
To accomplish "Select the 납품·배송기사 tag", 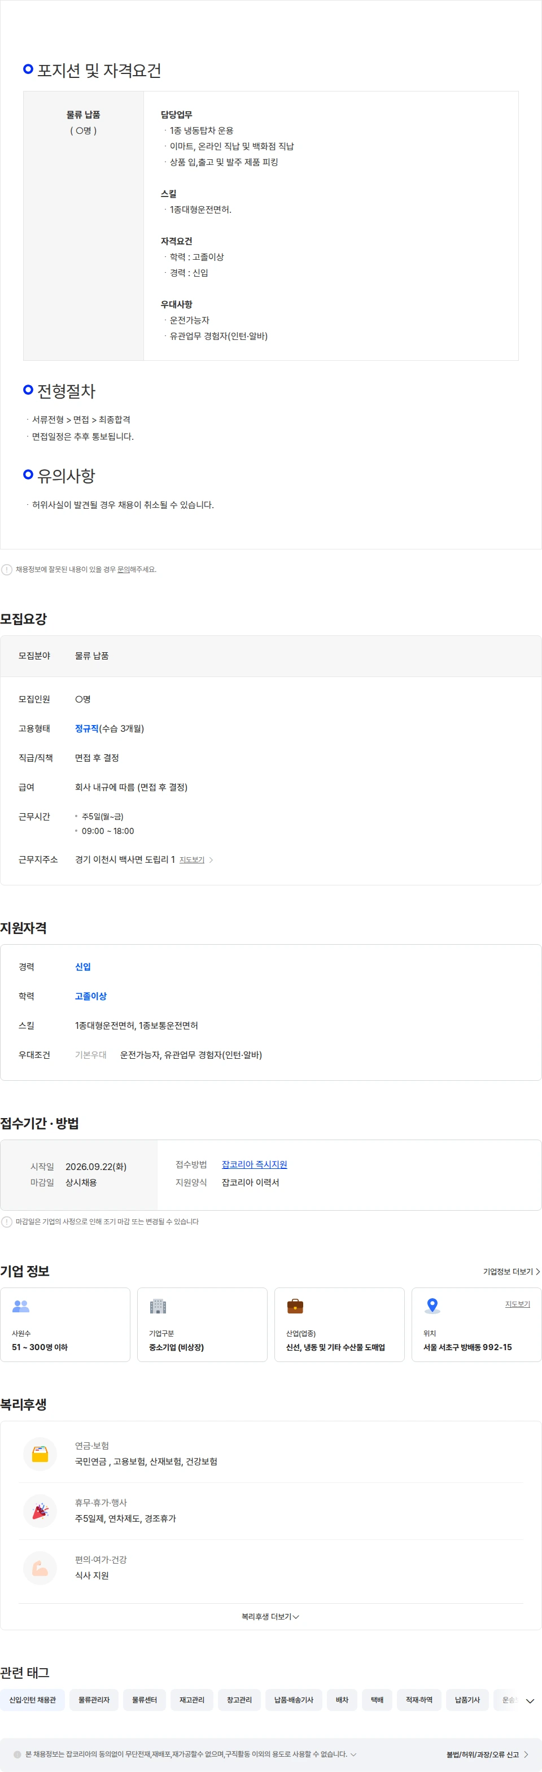I will 294,1700.
